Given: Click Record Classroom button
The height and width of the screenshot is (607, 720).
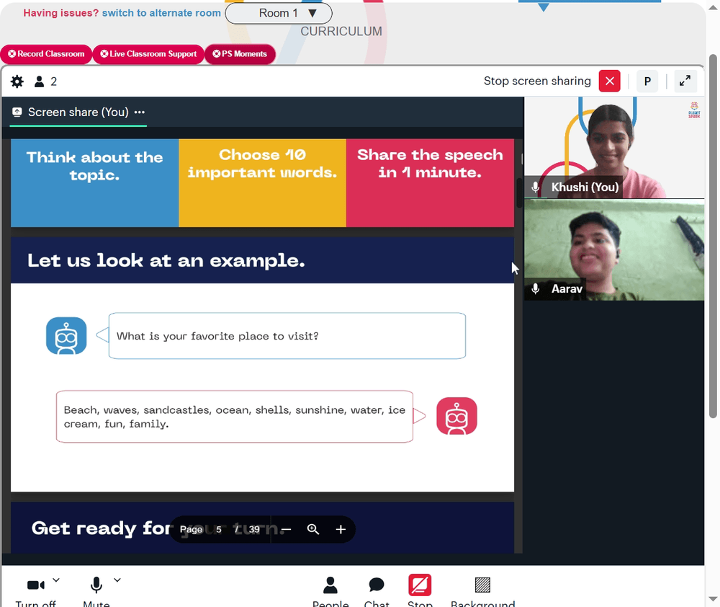Looking at the screenshot, I should tap(46, 54).
